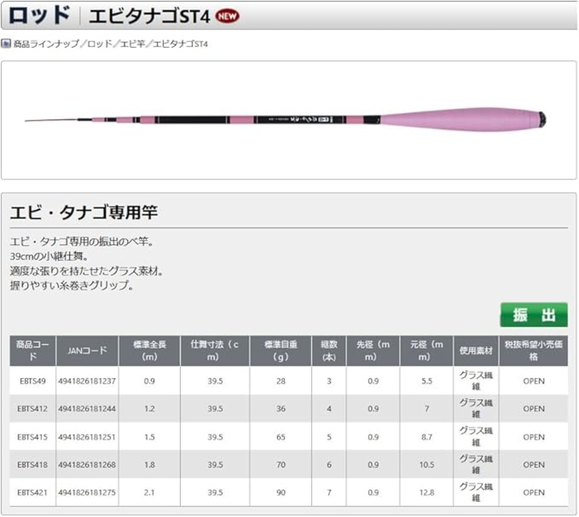The width and height of the screenshot is (579, 517).
Task: Click JAN code 4941826181237
Action: pyautogui.click(x=87, y=381)
